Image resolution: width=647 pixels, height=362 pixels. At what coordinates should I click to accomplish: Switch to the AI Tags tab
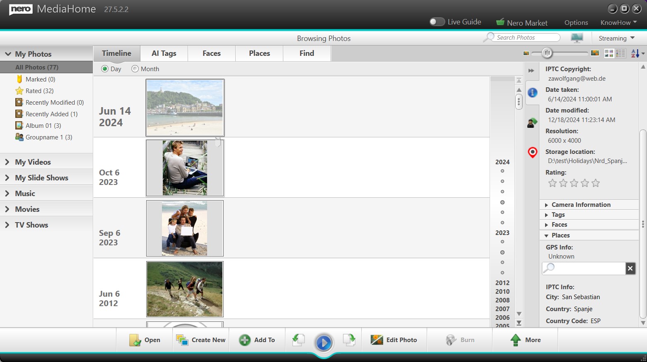coord(164,53)
